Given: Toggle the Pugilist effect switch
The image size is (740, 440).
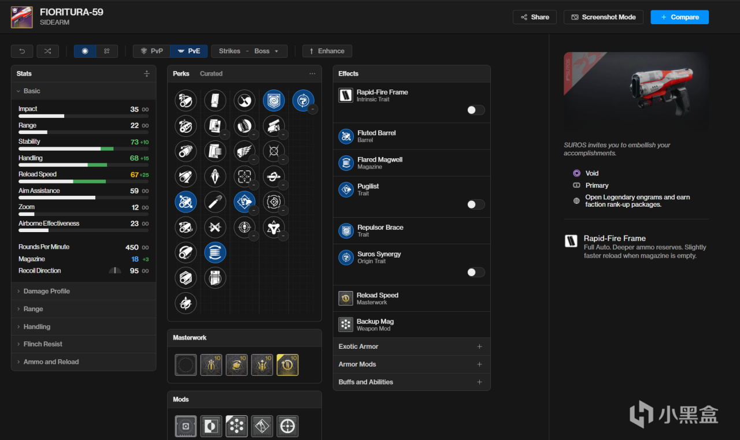Looking at the screenshot, I should 476,204.
